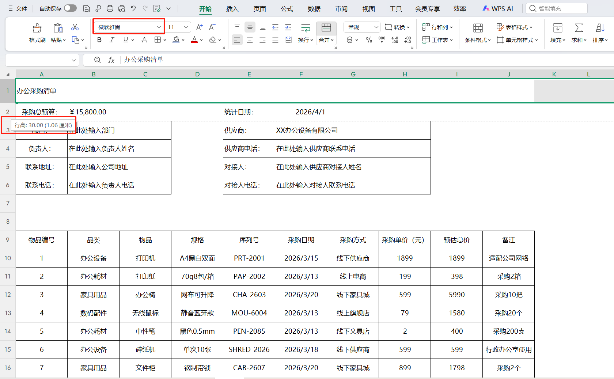Click the Undo arrow icon
The image size is (614, 379).
(133, 8)
